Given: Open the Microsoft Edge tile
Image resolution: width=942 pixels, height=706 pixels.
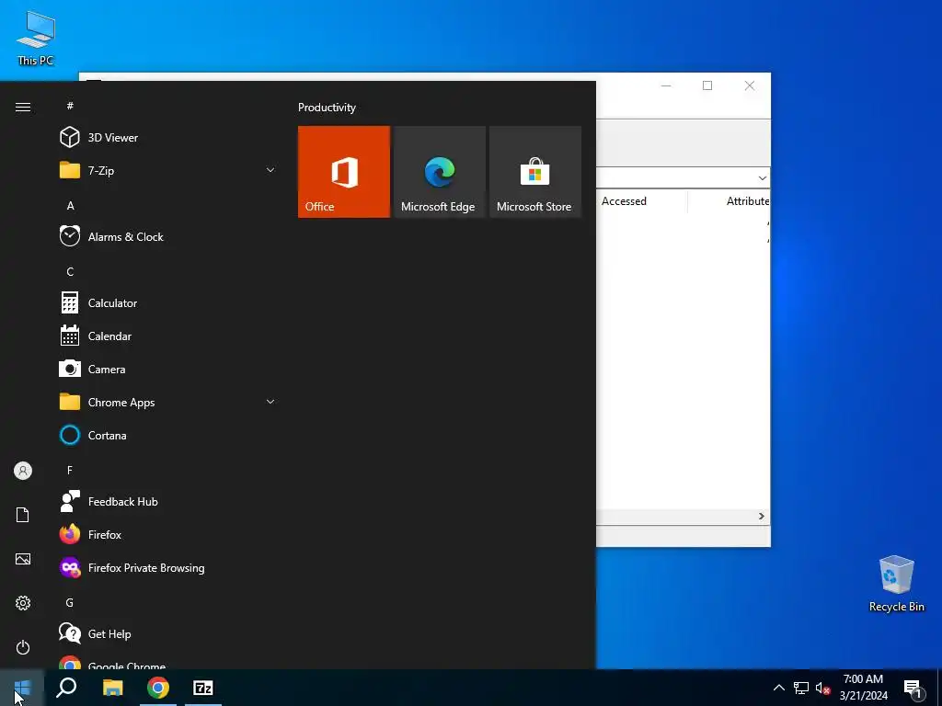Looking at the screenshot, I should [439, 172].
